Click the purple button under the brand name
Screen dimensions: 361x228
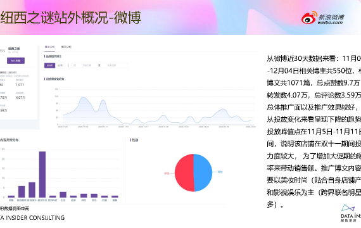(x=16, y=61)
